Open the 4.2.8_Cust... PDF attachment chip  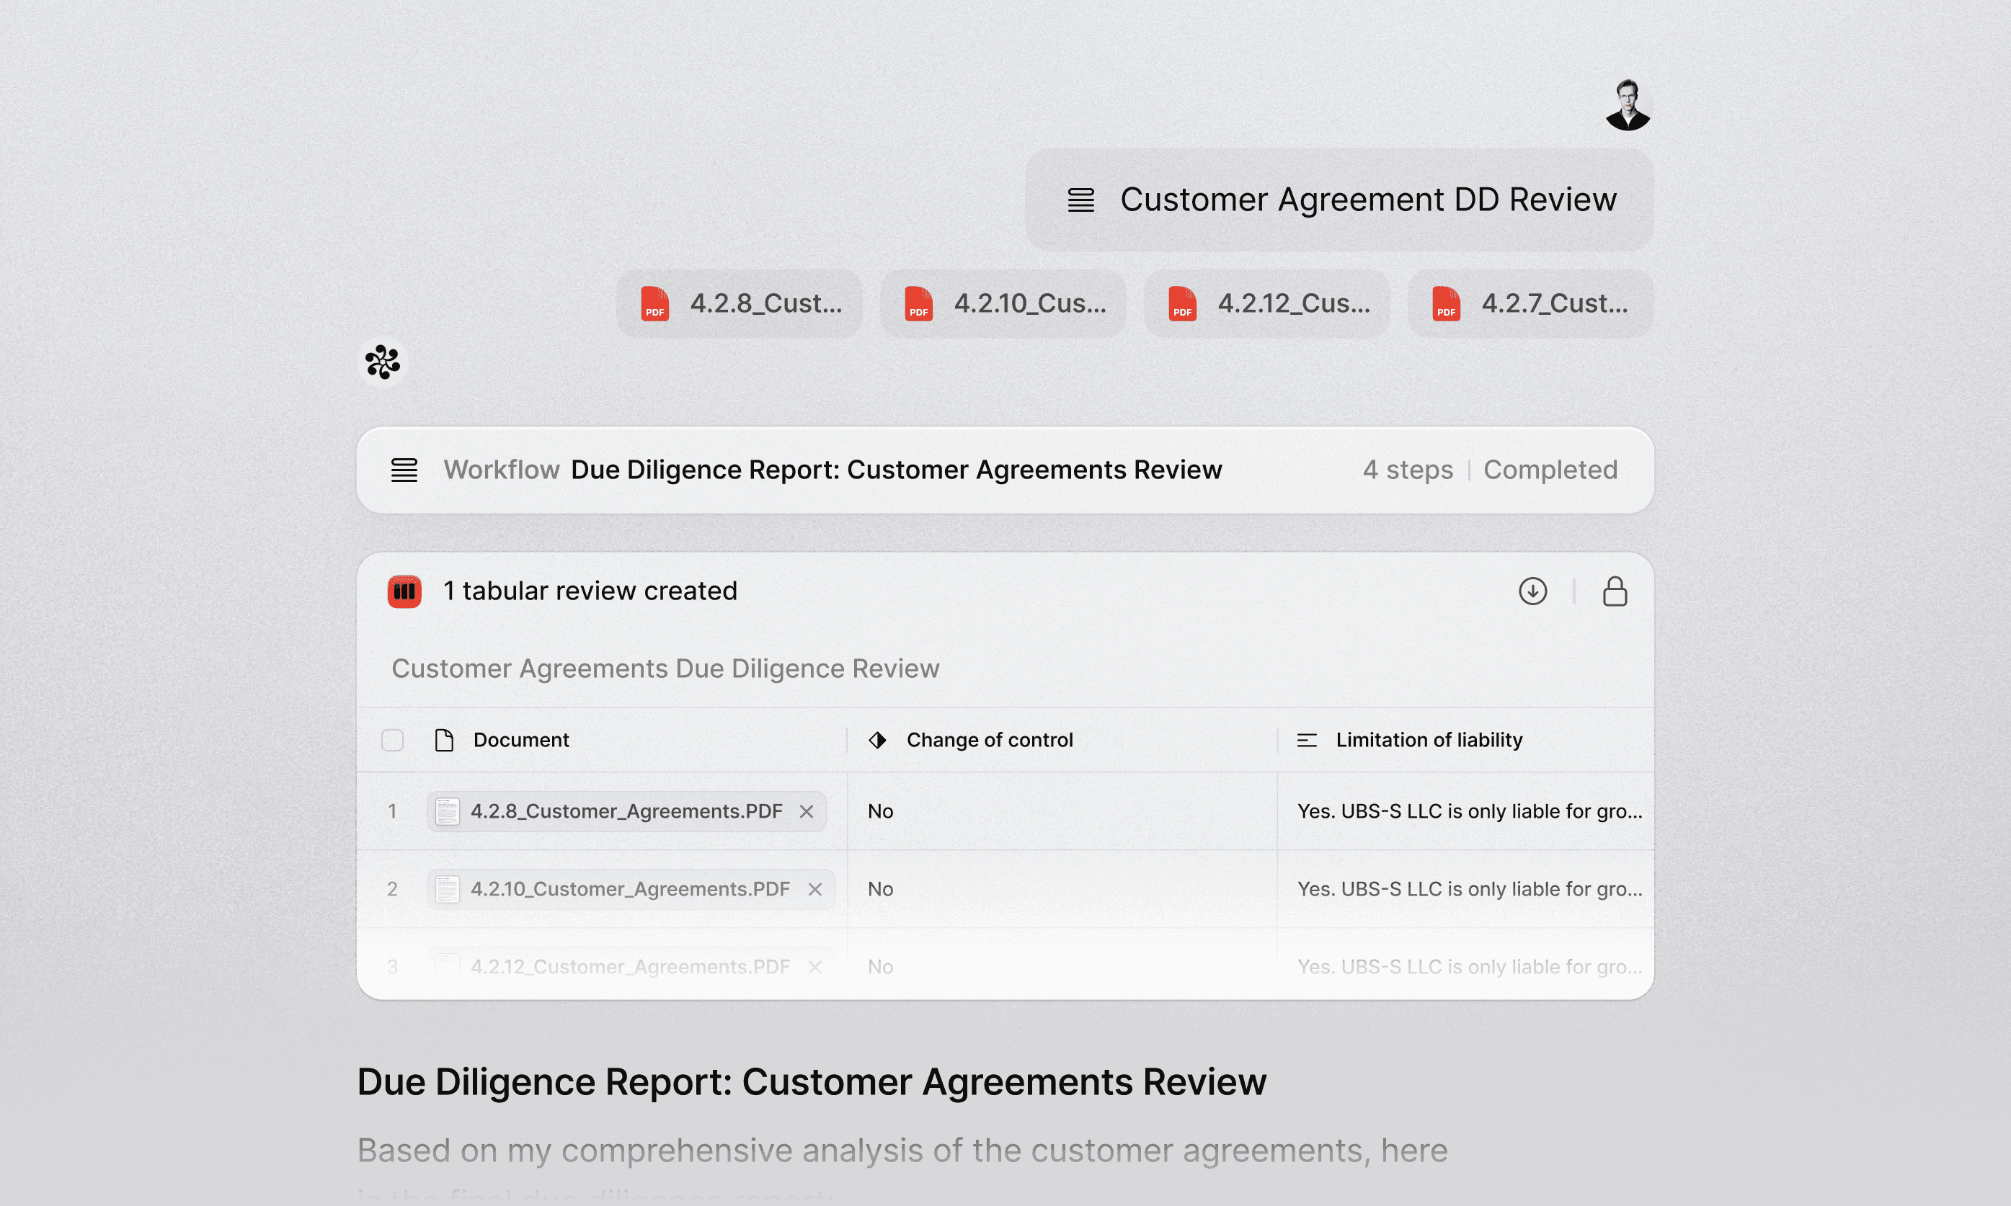(739, 304)
